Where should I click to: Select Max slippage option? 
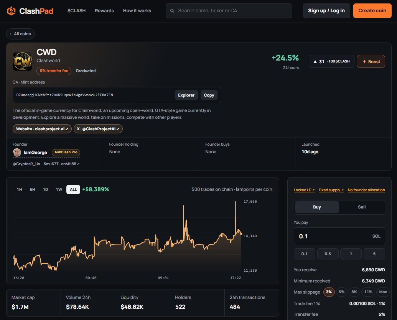(383, 292)
